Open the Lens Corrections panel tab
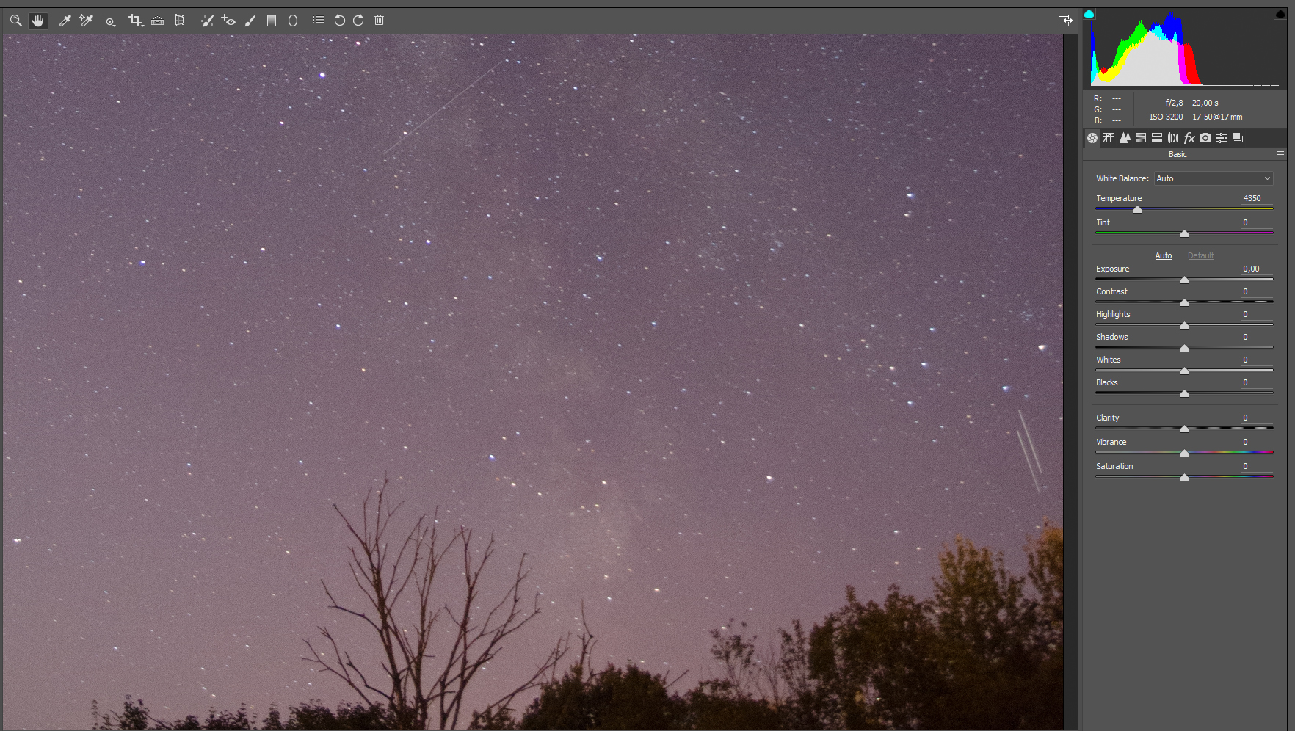Viewport: 1295px width, 731px height. (1173, 138)
